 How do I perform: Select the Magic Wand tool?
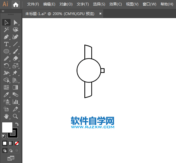click(6, 30)
